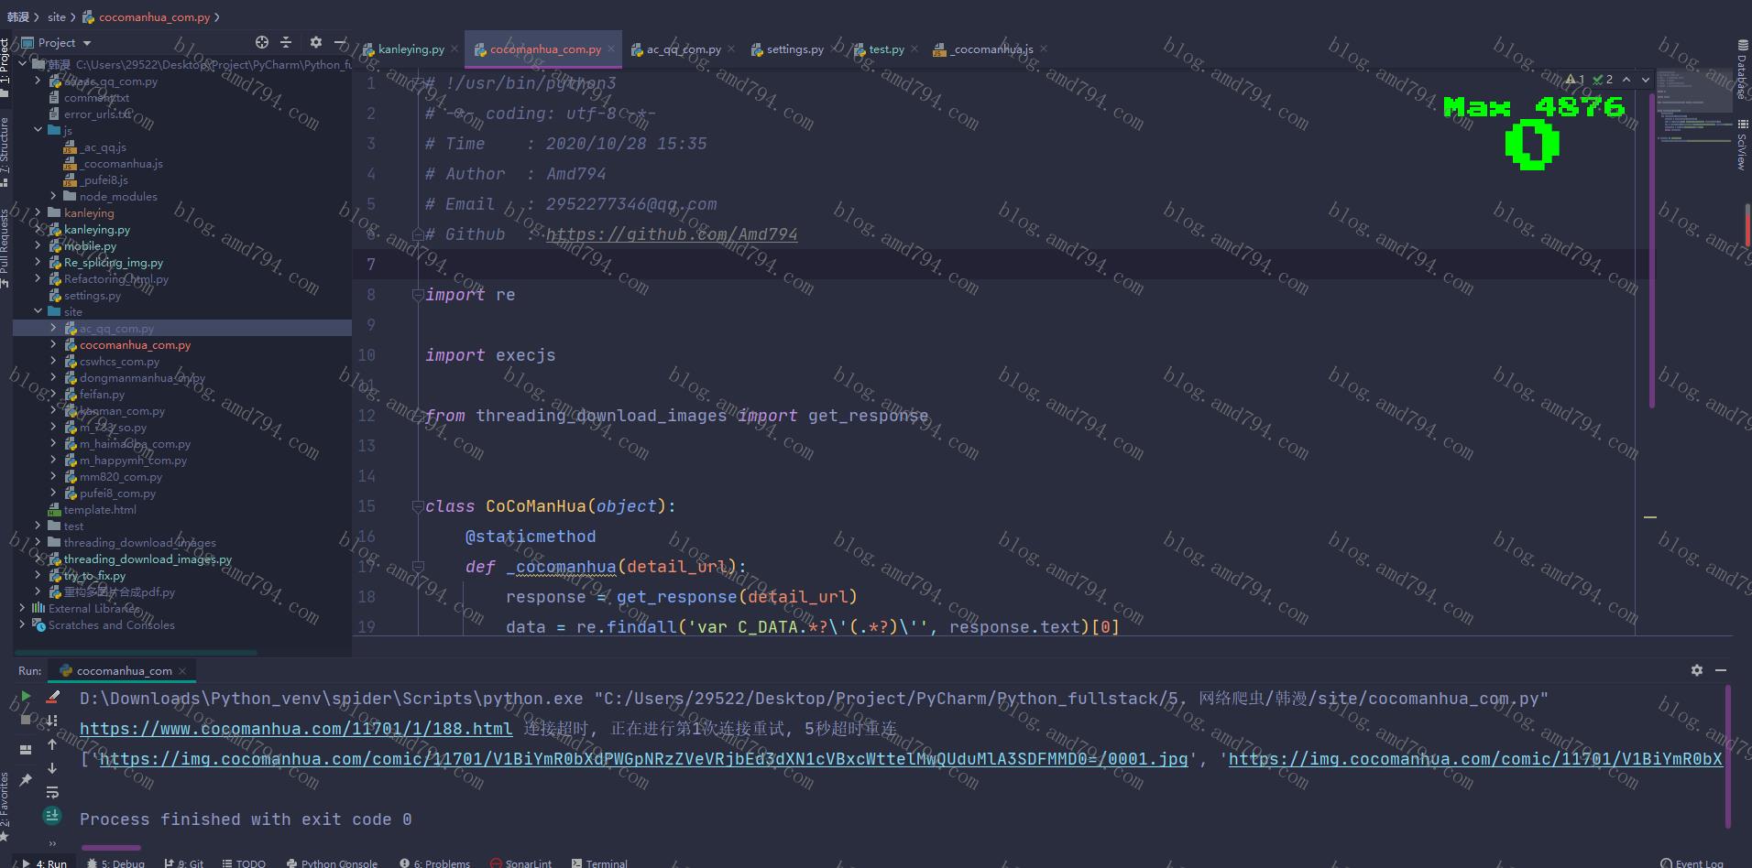The width and height of the screenshot is (1752, 868).
Task: Toggle soft-wrap in Run console
Action: (52, 792)
